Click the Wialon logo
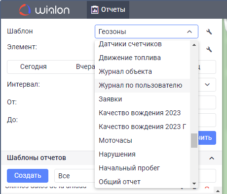227x194 pixels. click(44, 10)
